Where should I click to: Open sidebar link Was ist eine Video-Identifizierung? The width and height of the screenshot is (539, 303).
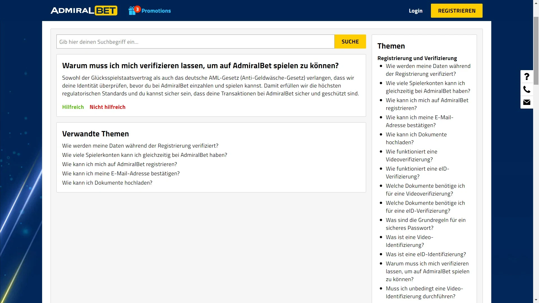[409, 241]
